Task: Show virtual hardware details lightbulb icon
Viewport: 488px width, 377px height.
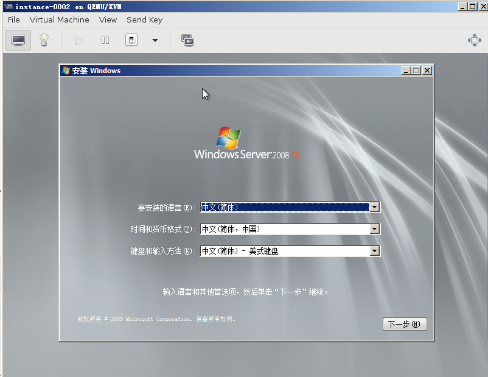Action: [44, 40]
